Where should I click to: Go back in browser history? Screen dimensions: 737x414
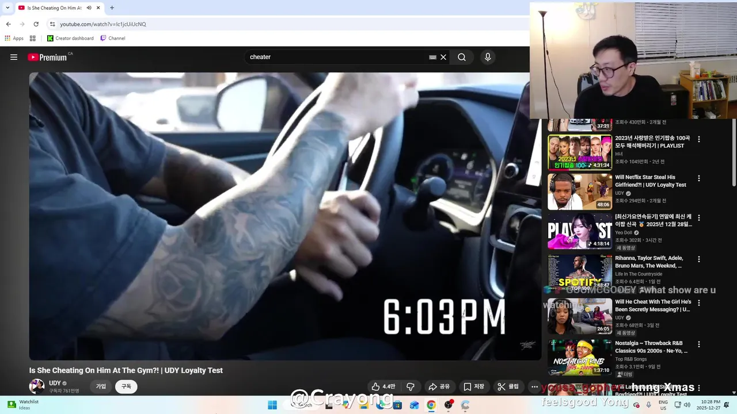coord(8,24)
